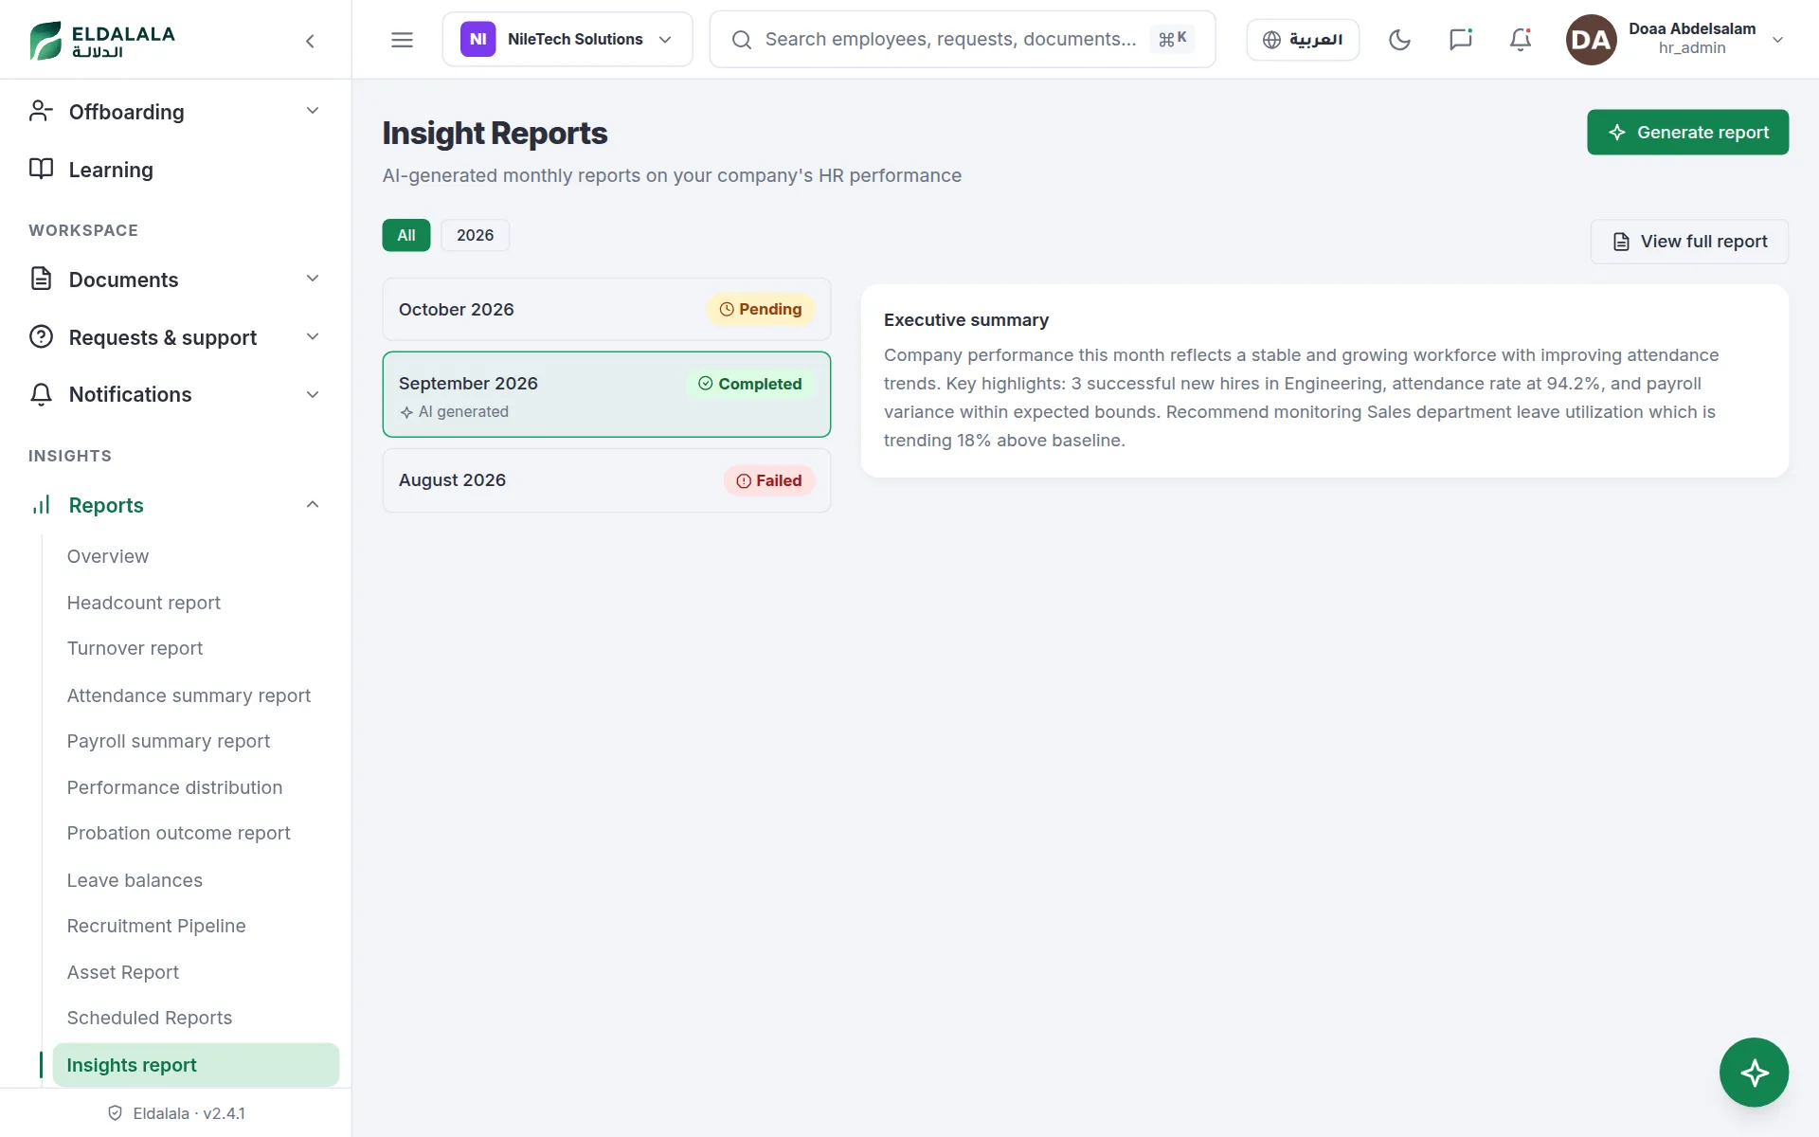Expand the user profile menu chevron
The width and height of the screenshot is (1819, 1137).
point(1778,40)
